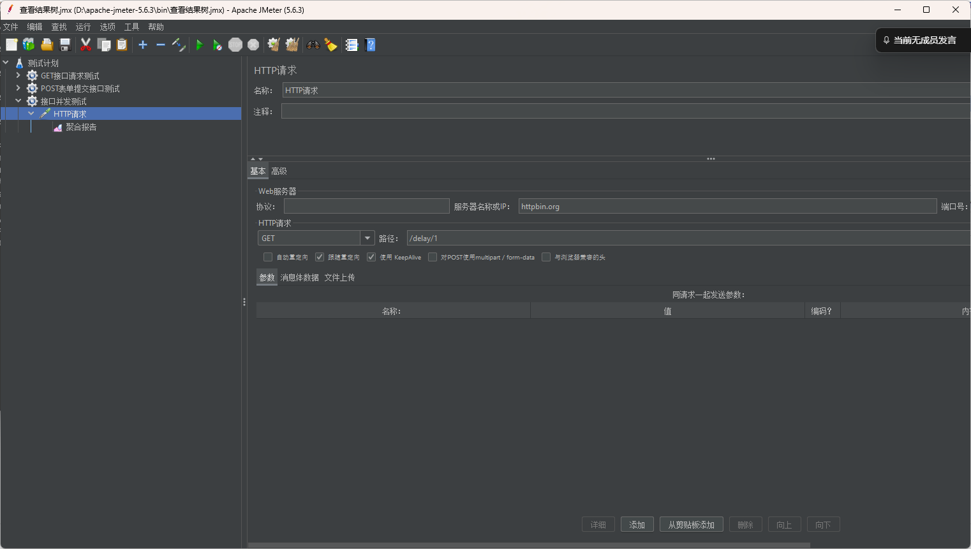This screenshot has height=549, width=971.
Task: Enable the 自动重定向 checkbox
Action: (x=268, y=257)
